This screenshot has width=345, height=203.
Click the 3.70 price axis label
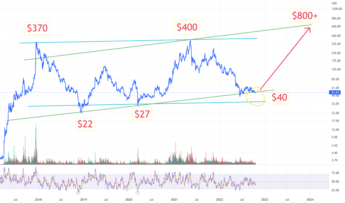(x=335, y=160)
